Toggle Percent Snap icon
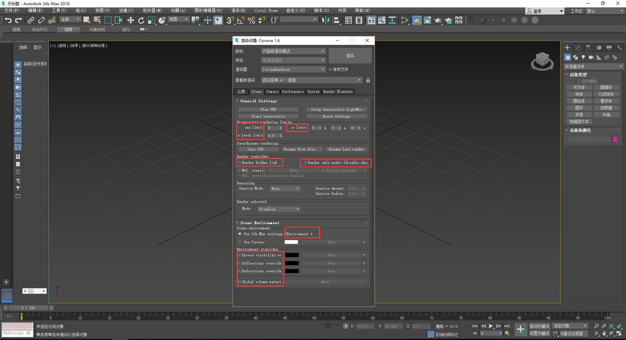The image size is (626, 340). tap(251, 20)
